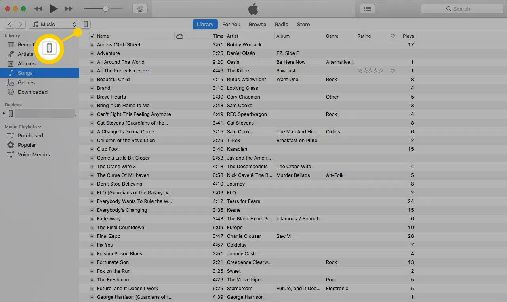This screenshot has height=302, width=507.
Task: Open the AirPlay output menu
Action: (x=140, y=9)
